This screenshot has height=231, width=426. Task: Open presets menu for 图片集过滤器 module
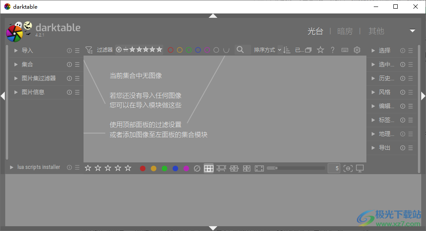[77, 78]
